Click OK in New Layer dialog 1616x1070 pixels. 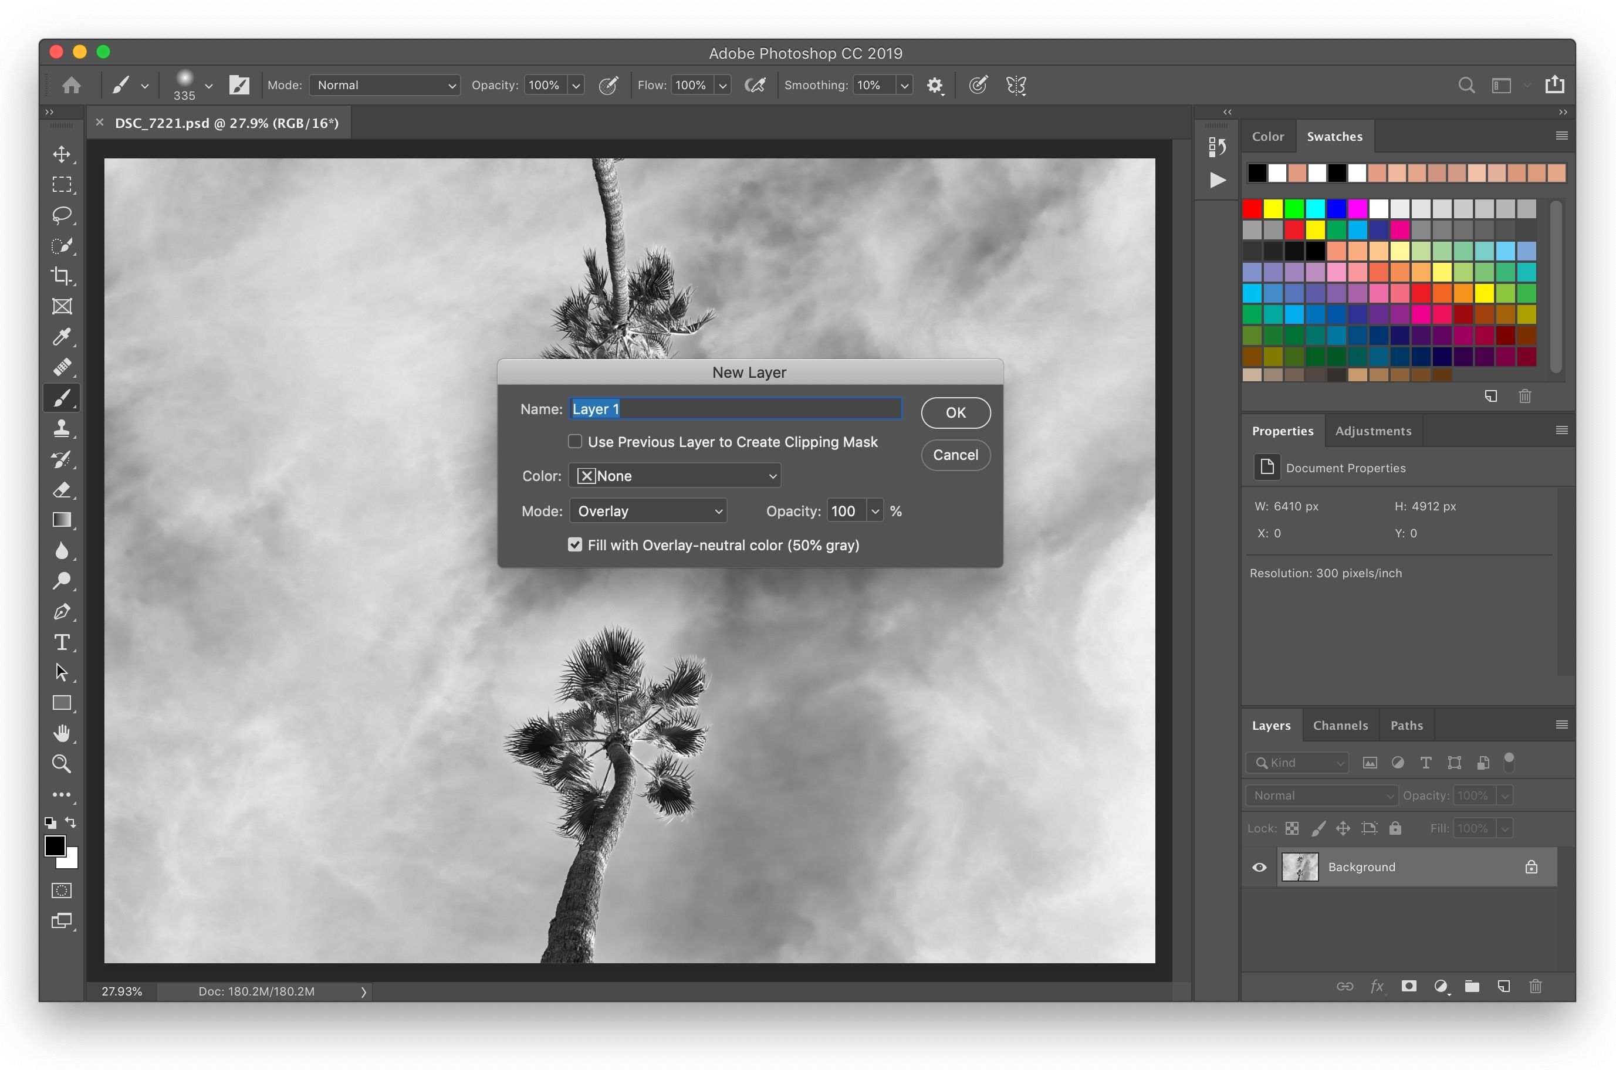coord(955,413)
